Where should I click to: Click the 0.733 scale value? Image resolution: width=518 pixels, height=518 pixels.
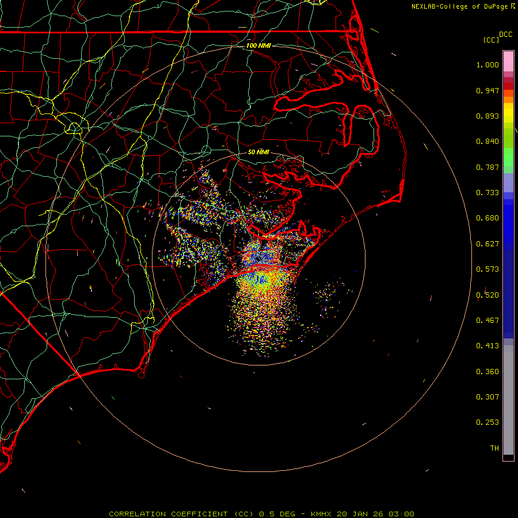(487, 193)
